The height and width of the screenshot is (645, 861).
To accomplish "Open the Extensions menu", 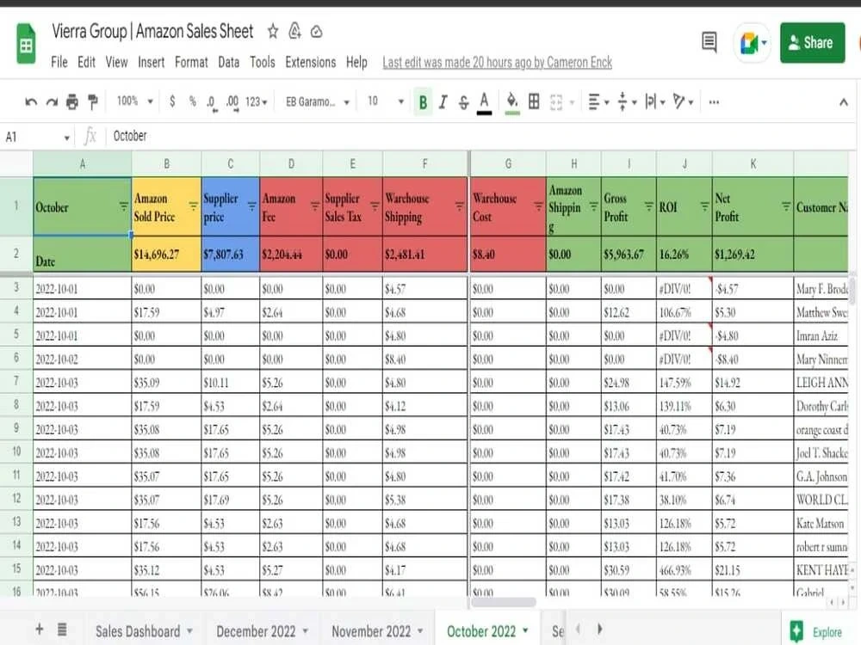I will (310, 63).
